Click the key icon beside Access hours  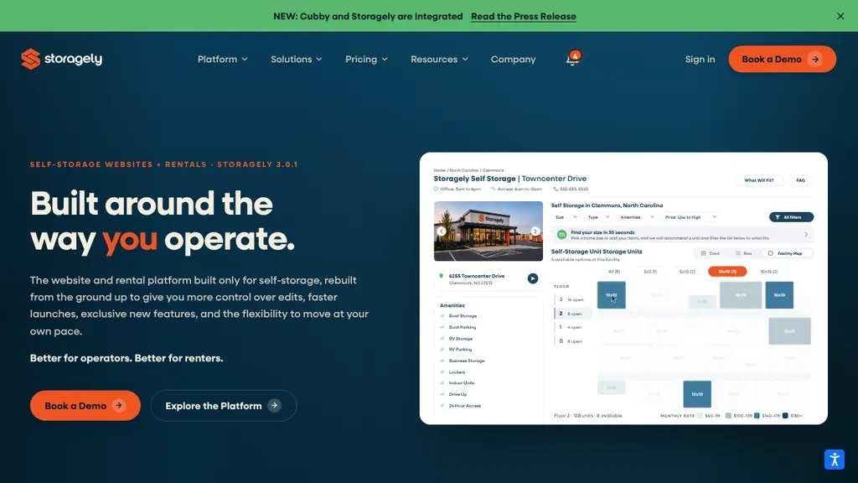pyautogui.click(x=493, y=189)
